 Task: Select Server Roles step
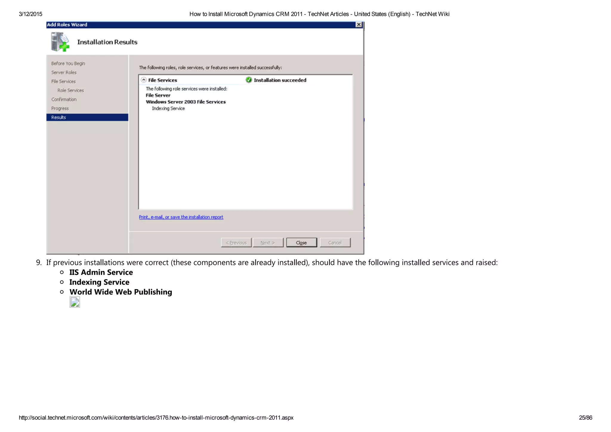(64, 72)
